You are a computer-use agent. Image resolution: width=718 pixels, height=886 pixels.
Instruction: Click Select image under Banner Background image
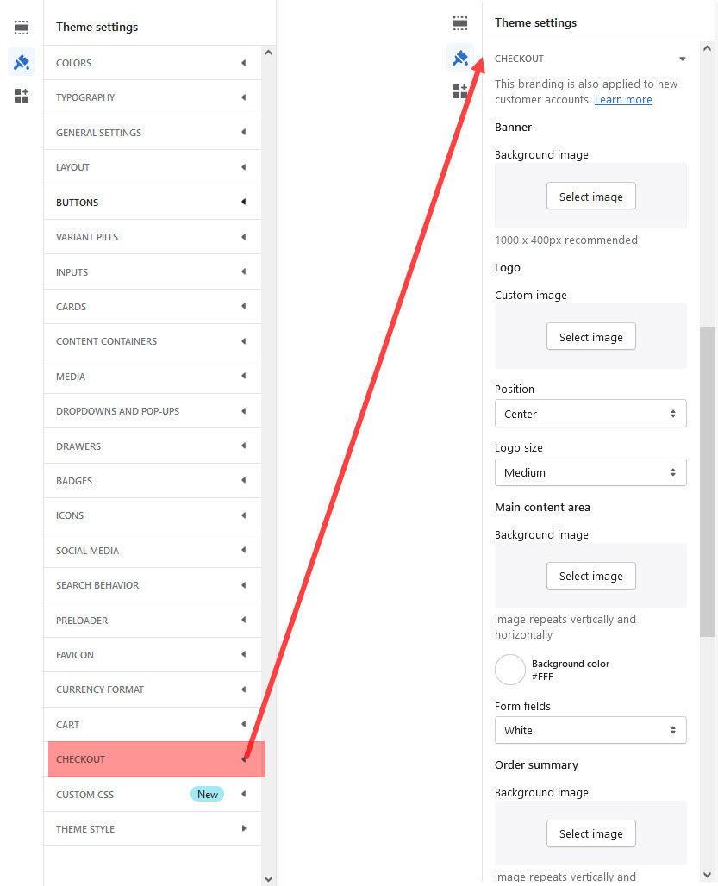click(x=590, y=196)
